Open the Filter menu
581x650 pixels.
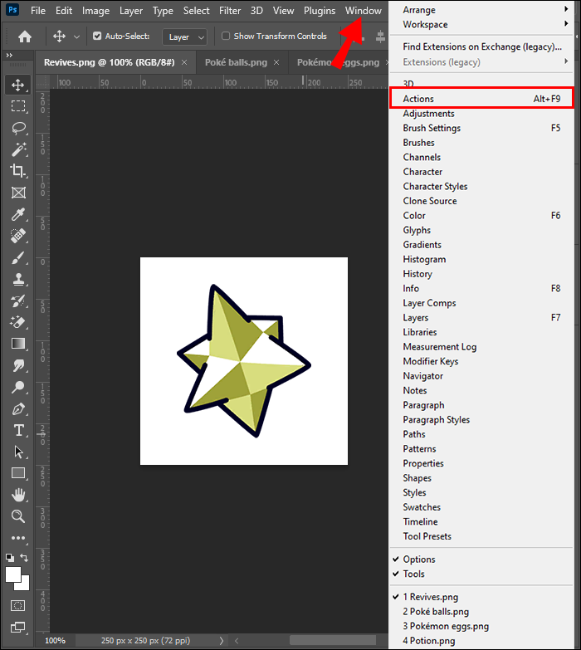coord(230,10)
